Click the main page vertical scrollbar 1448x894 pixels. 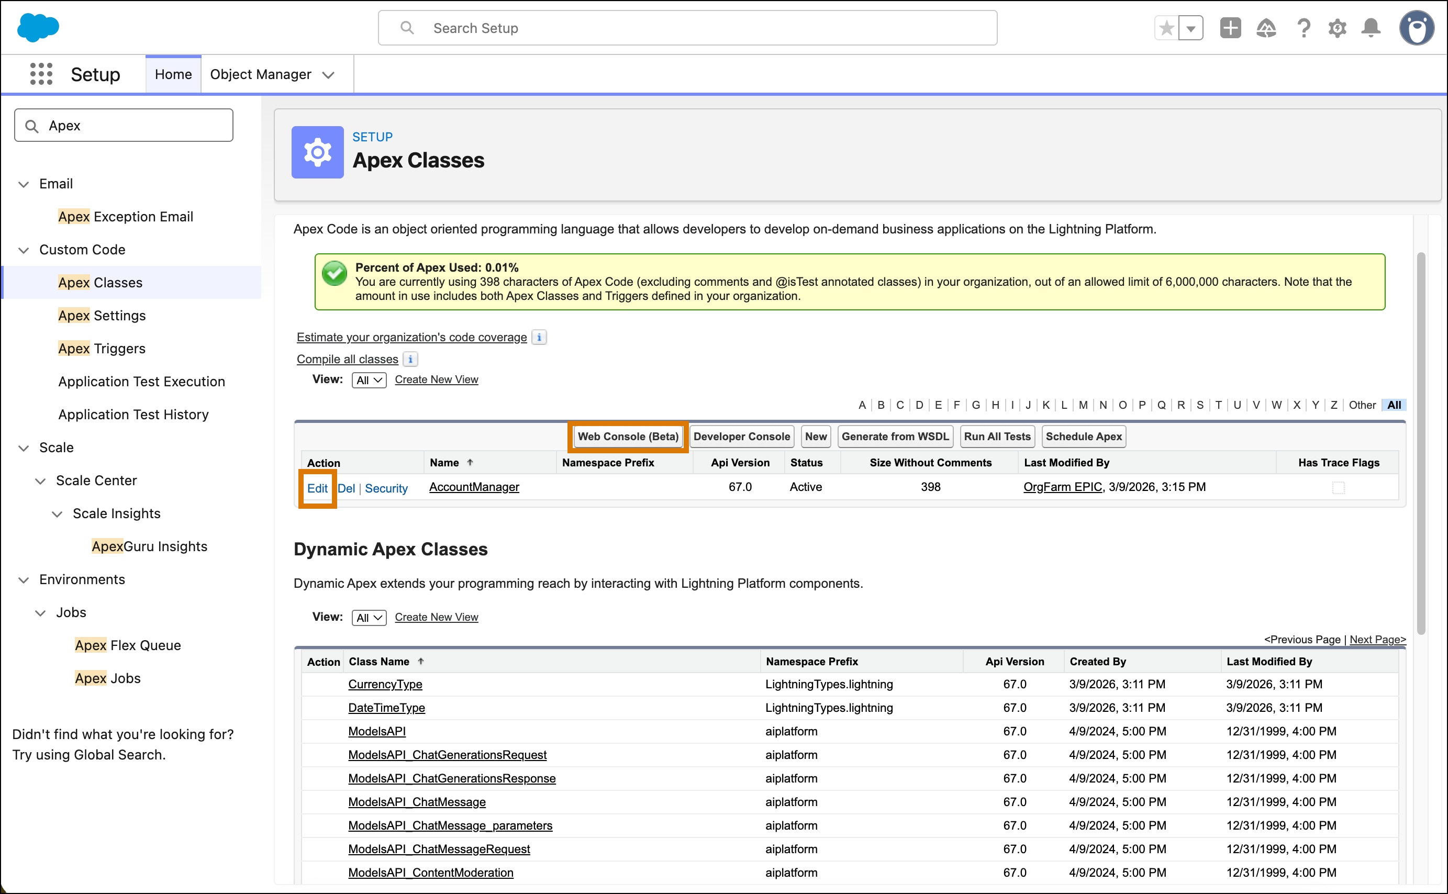(1420, 443)
